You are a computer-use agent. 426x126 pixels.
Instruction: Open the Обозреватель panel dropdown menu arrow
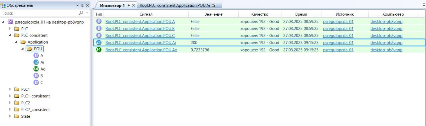[x=78, y=6]
